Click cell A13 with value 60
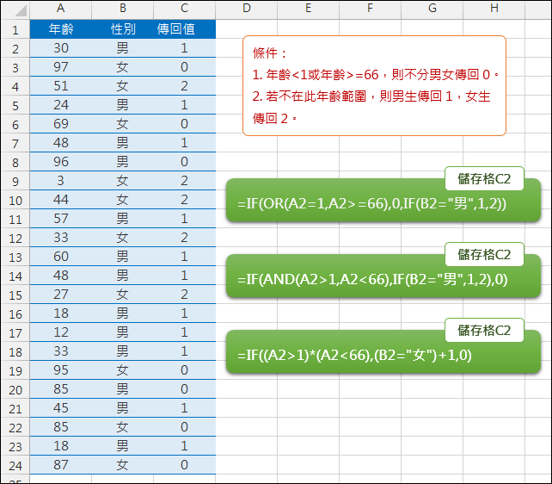This screenshot has width=552, height=484. tap(60, 257)
